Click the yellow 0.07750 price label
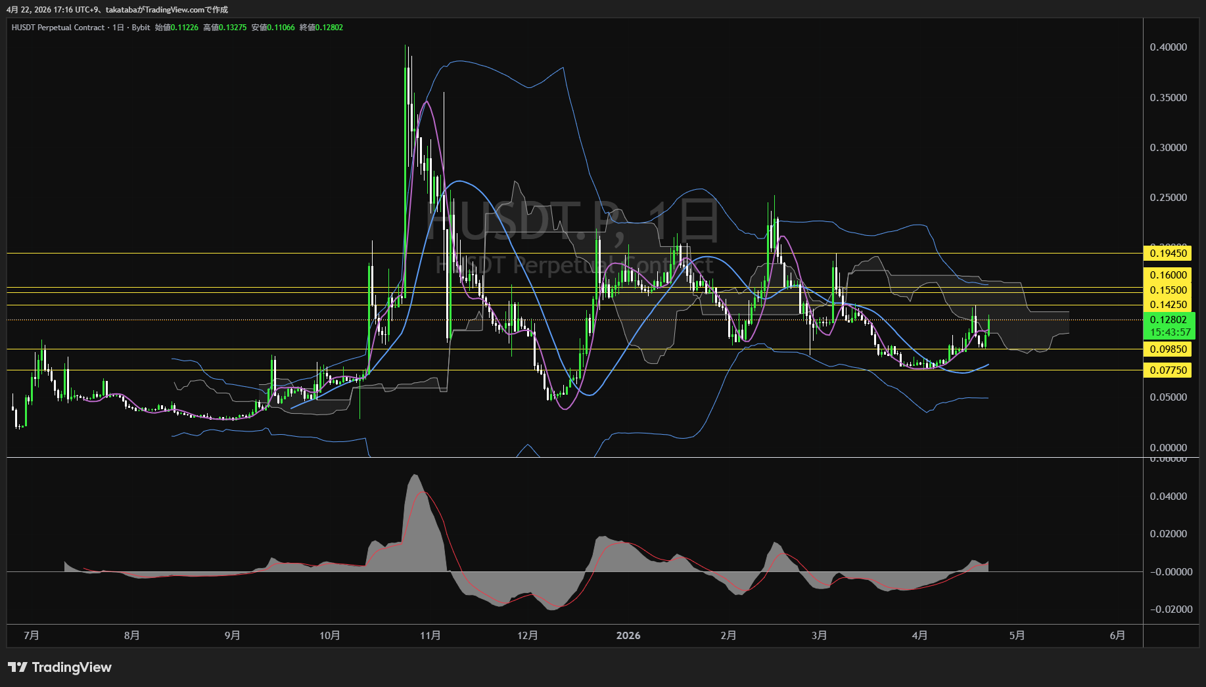The height and width of the screenshot is (687, 1206). (x=1168, y=370)
